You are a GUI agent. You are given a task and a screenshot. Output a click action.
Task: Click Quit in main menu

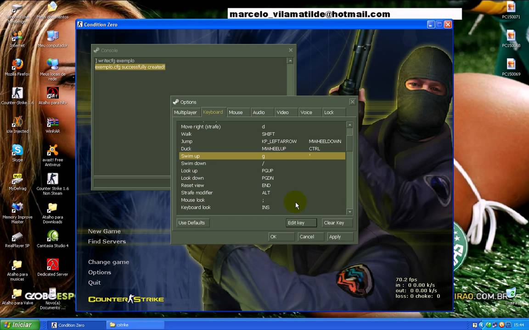coord(95,282)
